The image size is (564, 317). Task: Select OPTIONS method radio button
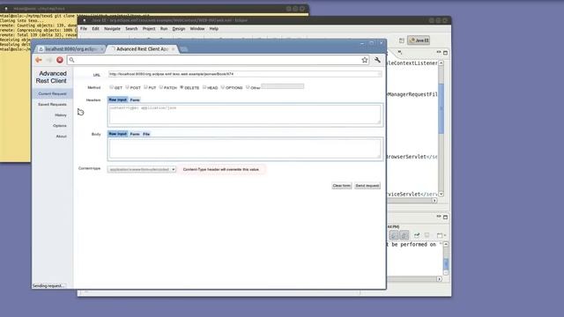pos(223,87)
